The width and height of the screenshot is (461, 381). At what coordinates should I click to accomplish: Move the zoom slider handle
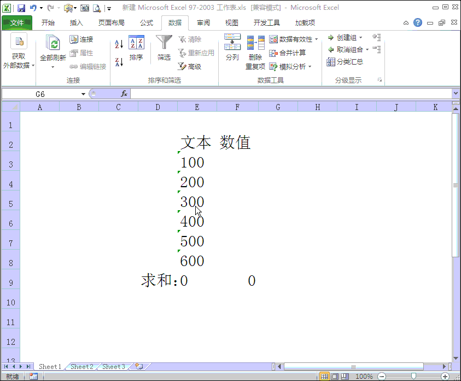[x=413, y=376]
